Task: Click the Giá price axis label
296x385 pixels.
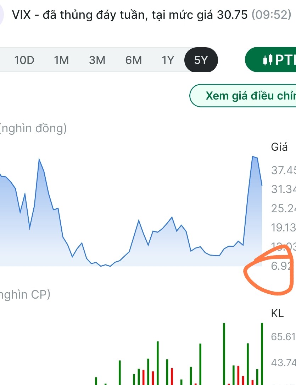Action: click(279, 147)
